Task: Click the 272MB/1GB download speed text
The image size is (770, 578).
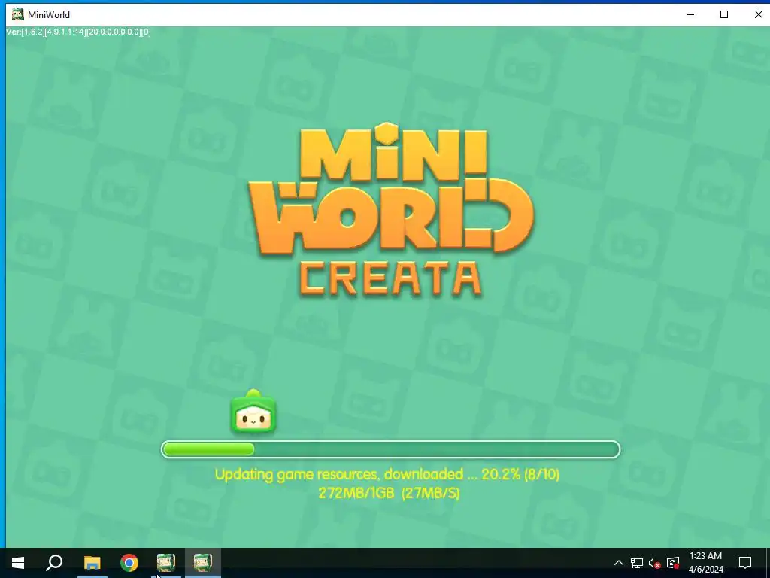Action: pos(389,493)
